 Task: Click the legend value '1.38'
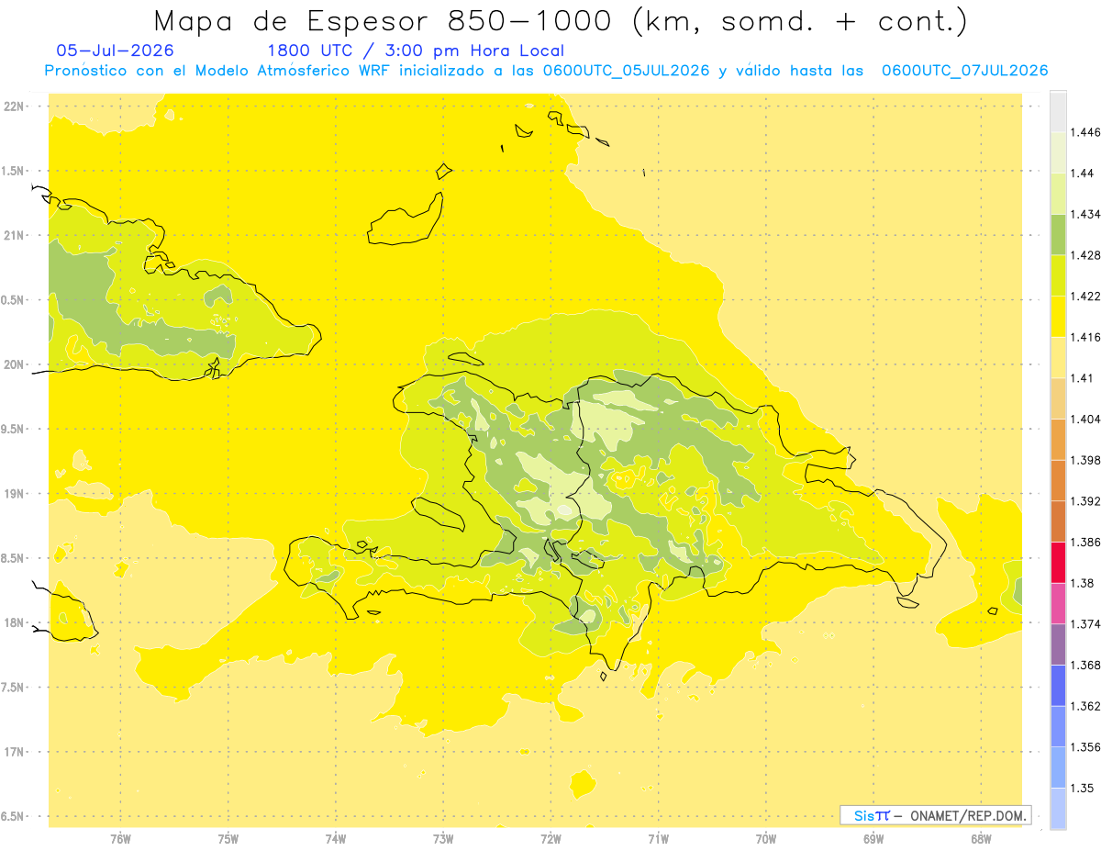(1084, 583)
